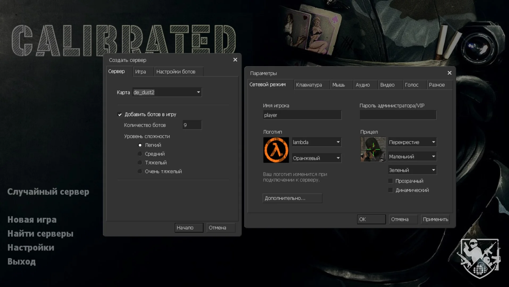The image size is (509, 287).
Task: Close the Параметры window
Action: (x=449, y=73)
